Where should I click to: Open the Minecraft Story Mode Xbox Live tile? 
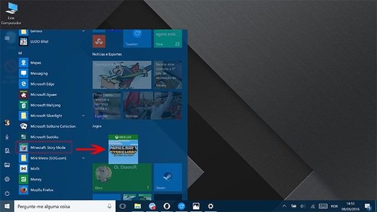tap(123, 149)
